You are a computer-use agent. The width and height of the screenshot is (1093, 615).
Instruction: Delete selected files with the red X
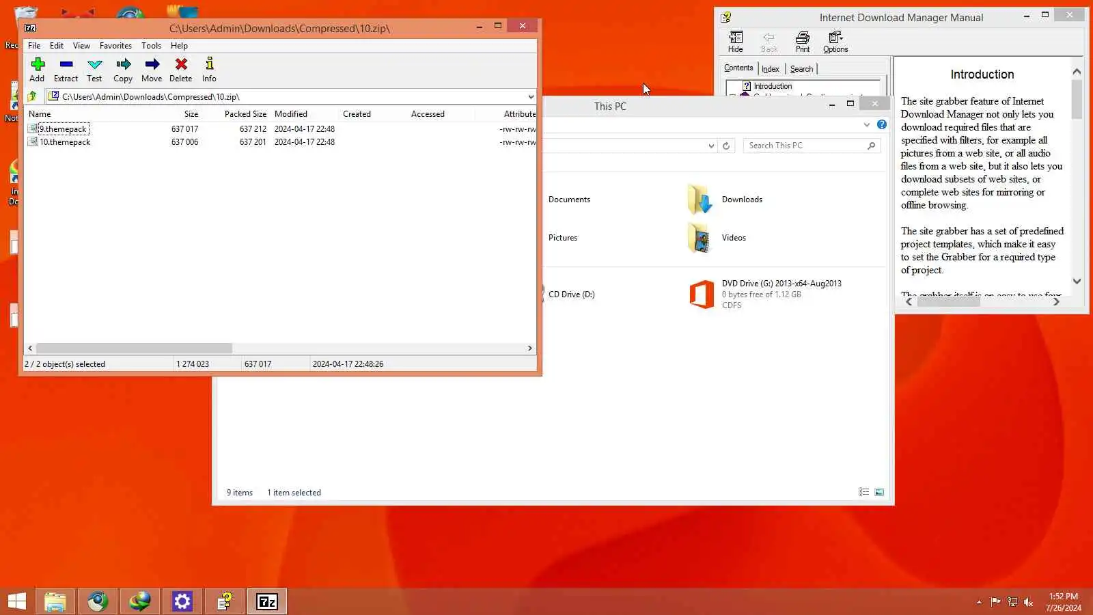coord(181,70)
